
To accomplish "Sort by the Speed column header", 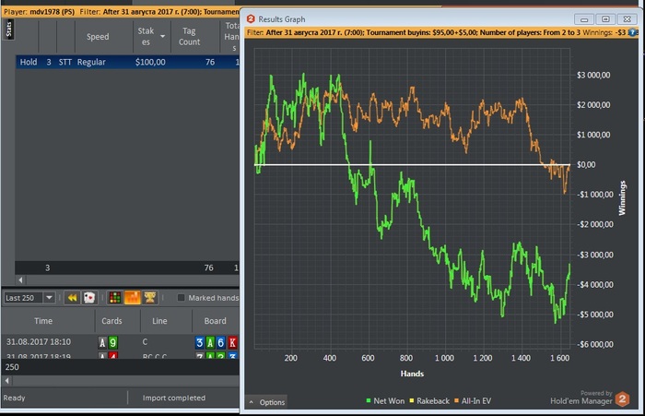I will point(98,37).
